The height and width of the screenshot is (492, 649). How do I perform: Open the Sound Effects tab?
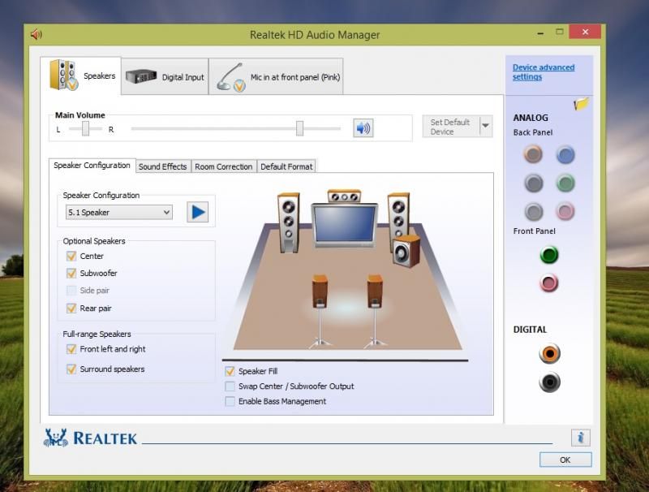[163, 166]
